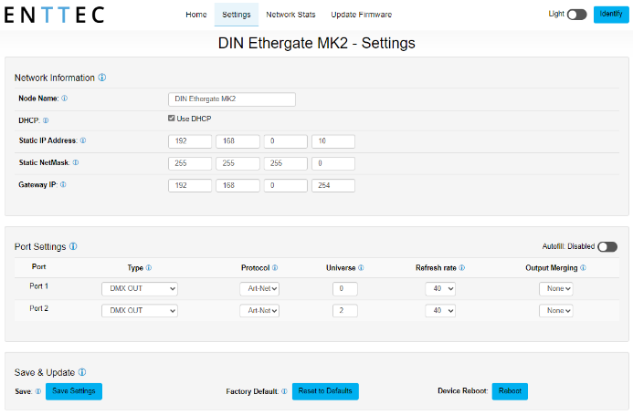Click the info icon next to Save
Image resolution: width=633 pixels, height=415 pixels.
[x=38, y=391]
